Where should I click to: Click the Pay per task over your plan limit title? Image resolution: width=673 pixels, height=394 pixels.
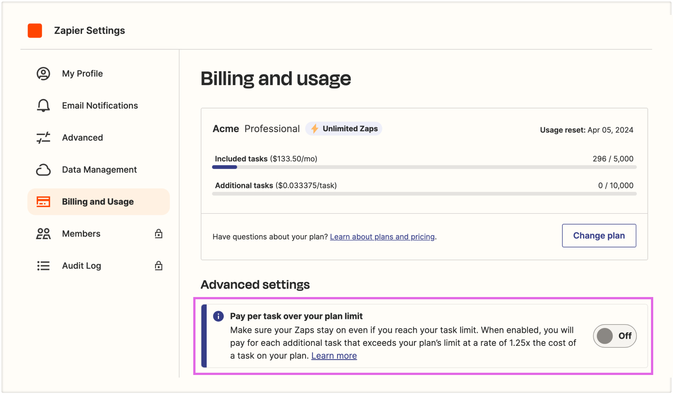[x=296, y=316]
